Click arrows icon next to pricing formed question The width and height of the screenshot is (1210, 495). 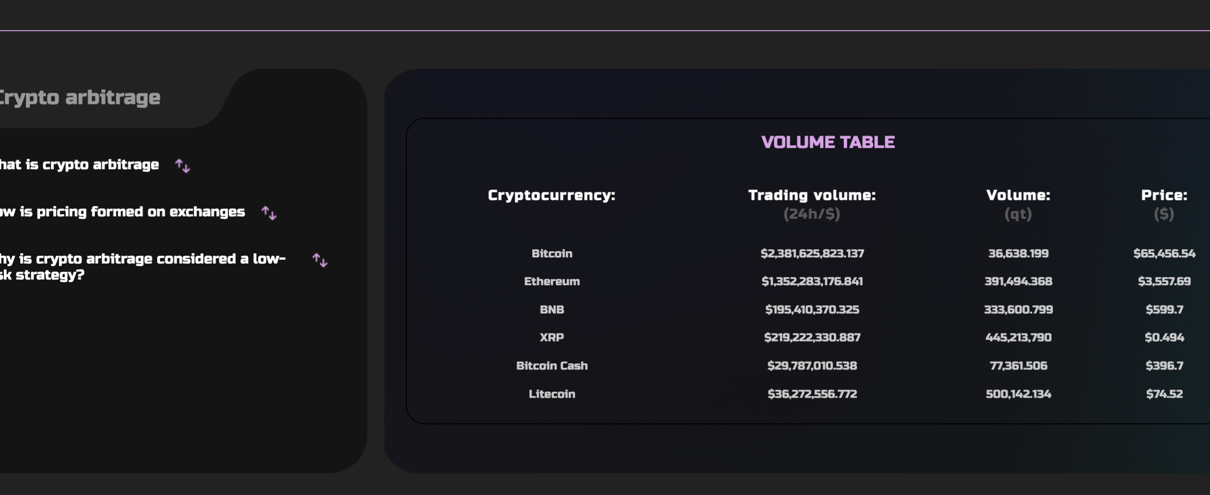coord(269,213)
